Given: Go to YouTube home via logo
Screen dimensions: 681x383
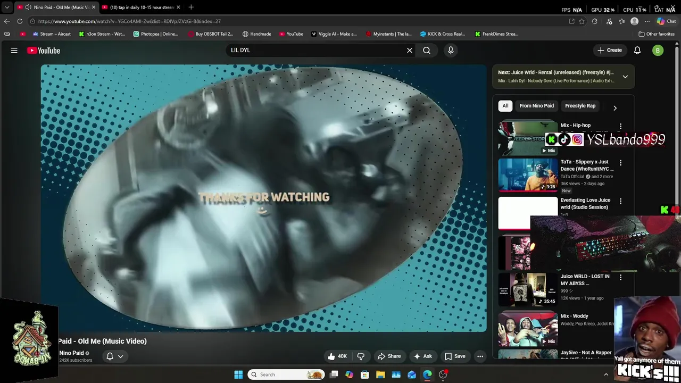Looking at the screenshot, I should [x=44, y=51].
